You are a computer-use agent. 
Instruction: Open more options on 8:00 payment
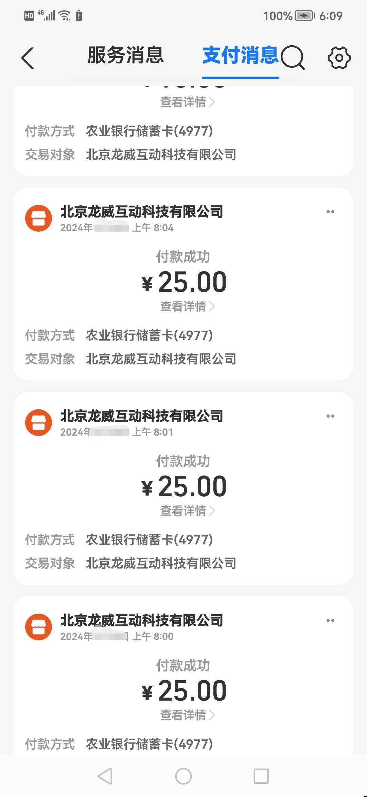(x=330, y=621)
